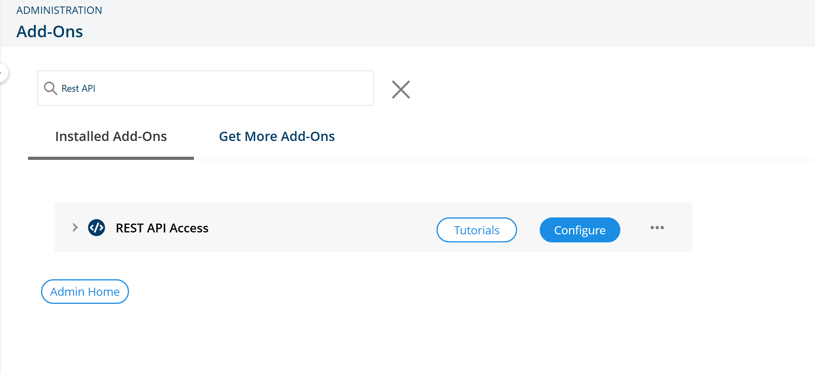Image resolution: width=815 pixels, height=373 pixels.
Task: Select the Installed Add-Ons tab
Action: coord(111,136)
